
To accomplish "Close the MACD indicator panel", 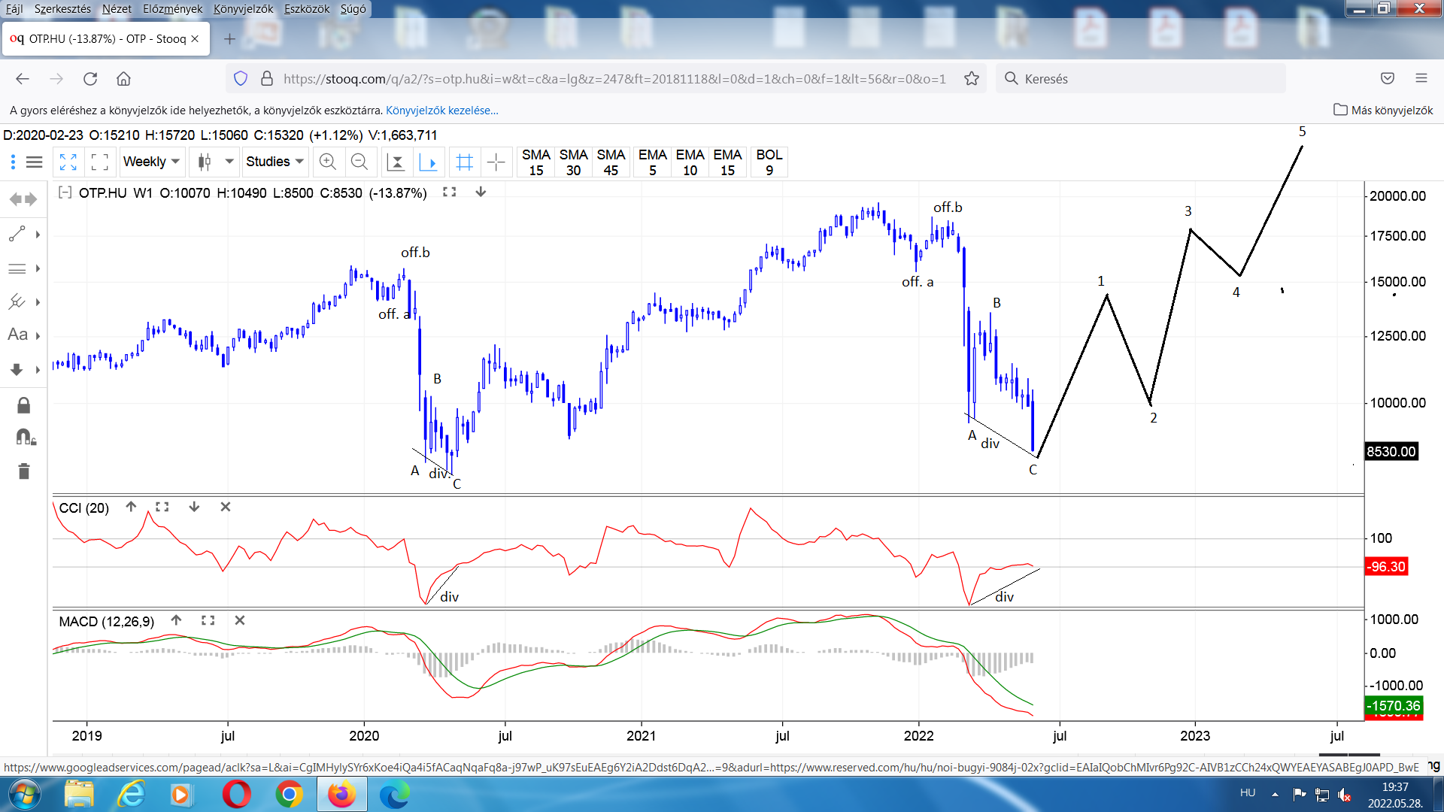I will [x=240, y=620].
